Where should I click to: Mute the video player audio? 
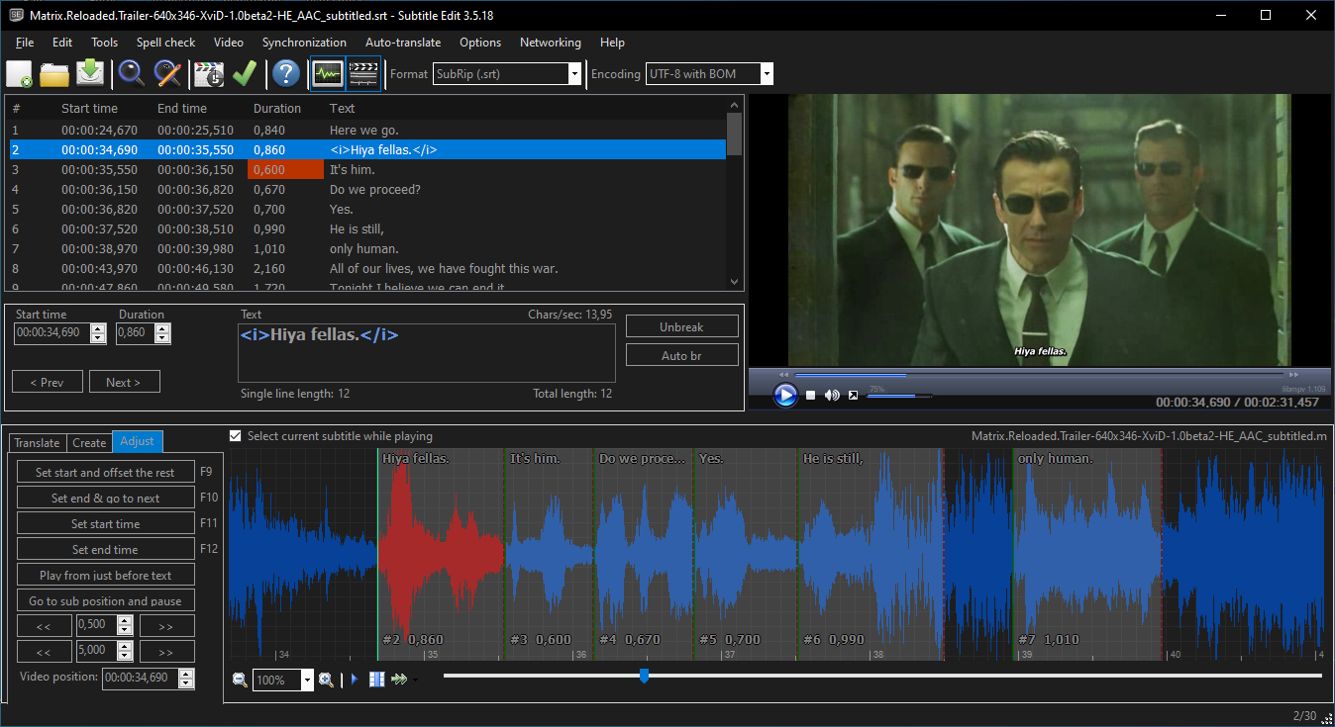[x=832, y=396]
